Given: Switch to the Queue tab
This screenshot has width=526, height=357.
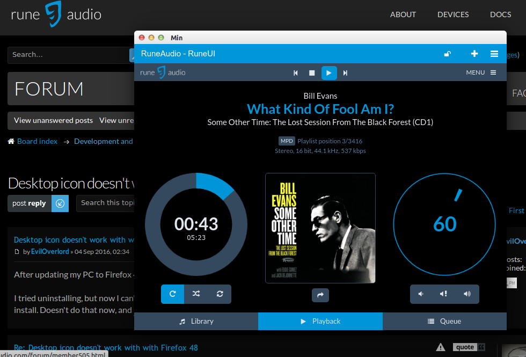Looking at the screenshot, I should (444, 321).
